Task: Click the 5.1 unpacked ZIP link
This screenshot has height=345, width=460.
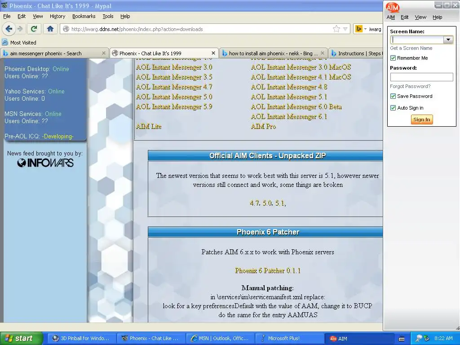Action: point(280,203)
